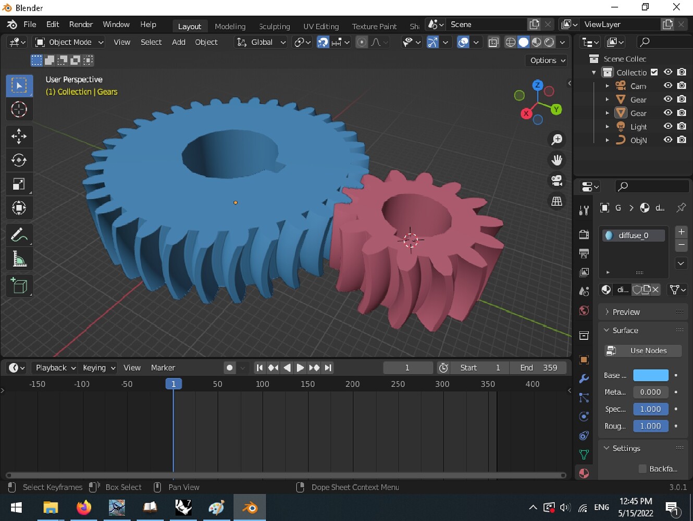The width and height of the screenshot is (693, 521).
Task: Jump to the last frame with the playback control
Action: point(328,367)
